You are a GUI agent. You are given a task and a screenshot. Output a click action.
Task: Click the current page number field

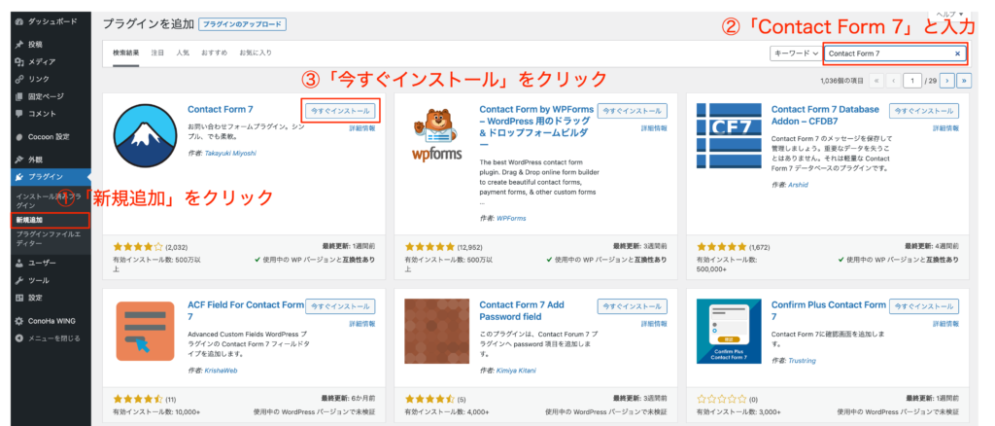(912, 81)
